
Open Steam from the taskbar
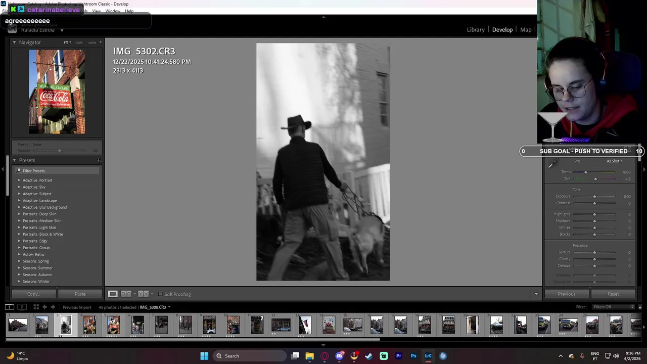click(369, 356)
